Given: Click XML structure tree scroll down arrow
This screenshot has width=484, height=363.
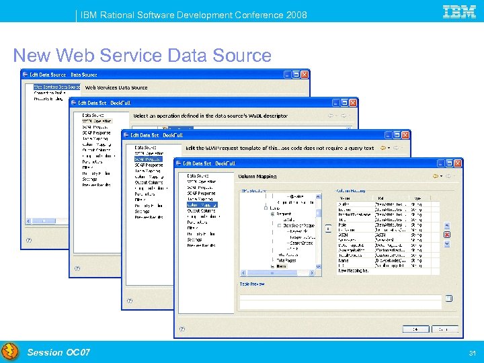Looking at the screenshot, I should click(318, 266).
